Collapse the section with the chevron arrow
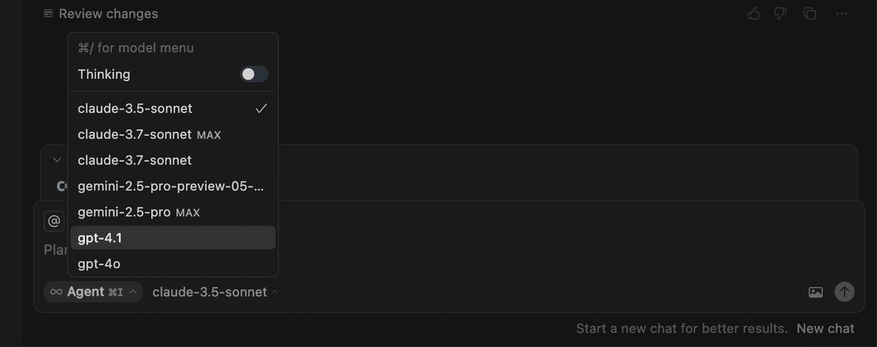 [x=57, y=160]
